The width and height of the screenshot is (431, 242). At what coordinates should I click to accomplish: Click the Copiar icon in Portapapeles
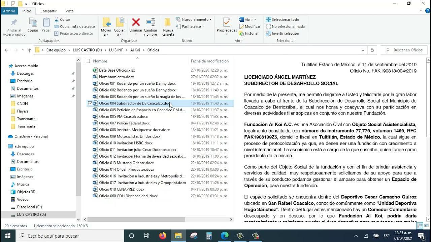pyautogui.click(x=33, y=23)
